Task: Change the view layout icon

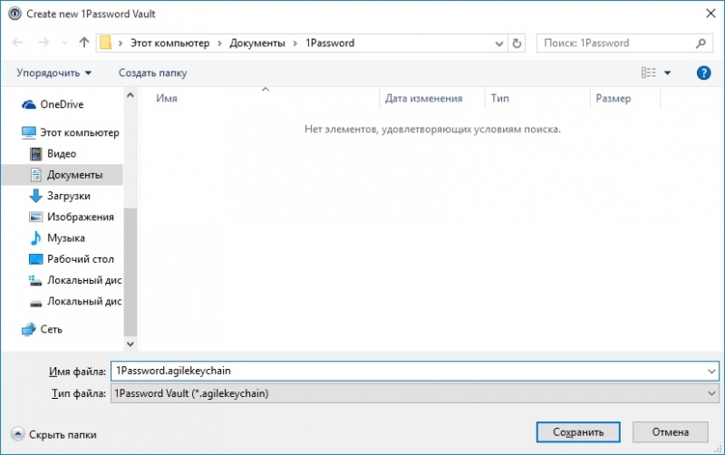Action: tap(648, 73)
